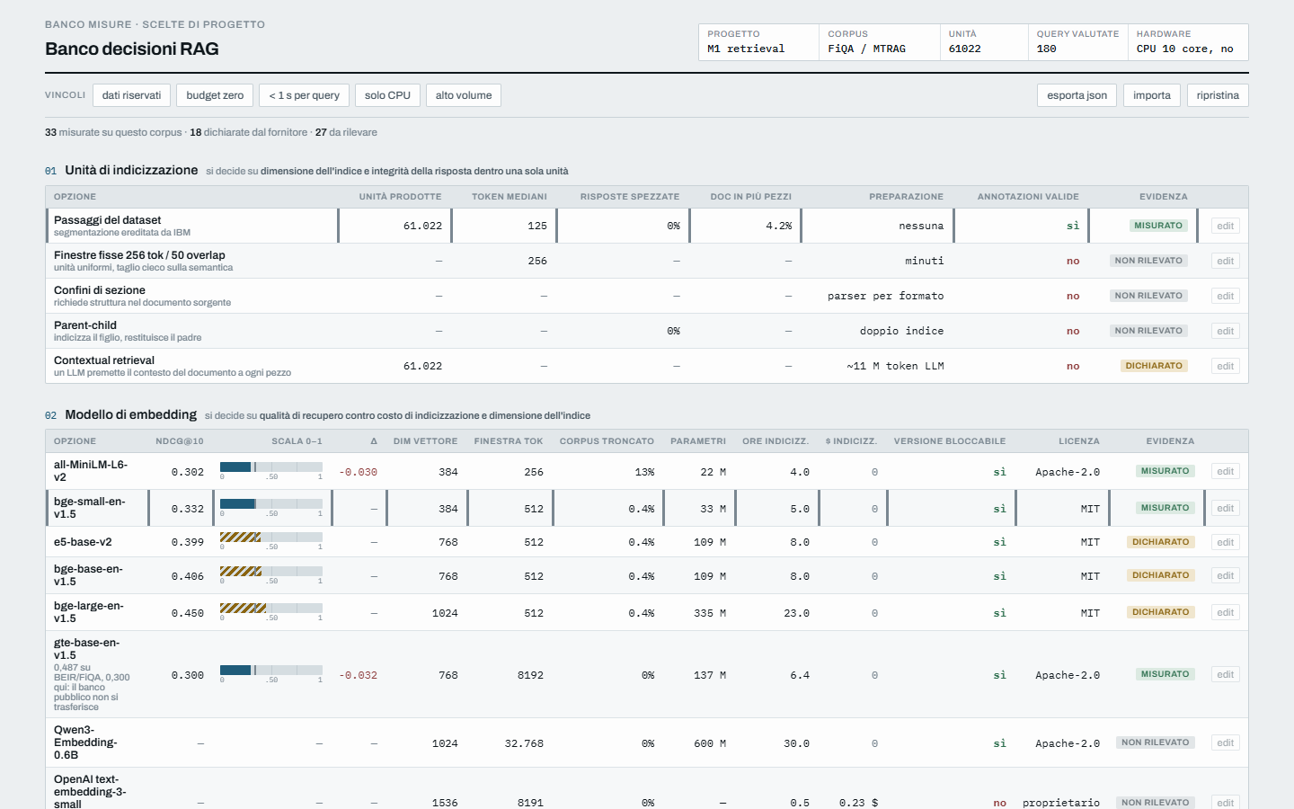Image resolution: width=1294 pixels, height=809 pixels.
Task: Click the DICHIARATO badge in Contextual retrieval row
Action: pyautogui.click(x=1154, y=366)
